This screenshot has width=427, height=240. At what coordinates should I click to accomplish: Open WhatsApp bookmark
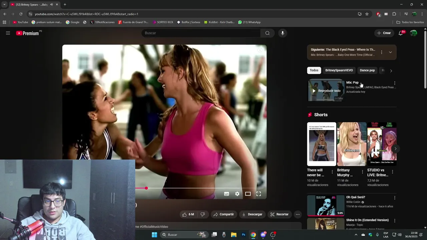249,22
